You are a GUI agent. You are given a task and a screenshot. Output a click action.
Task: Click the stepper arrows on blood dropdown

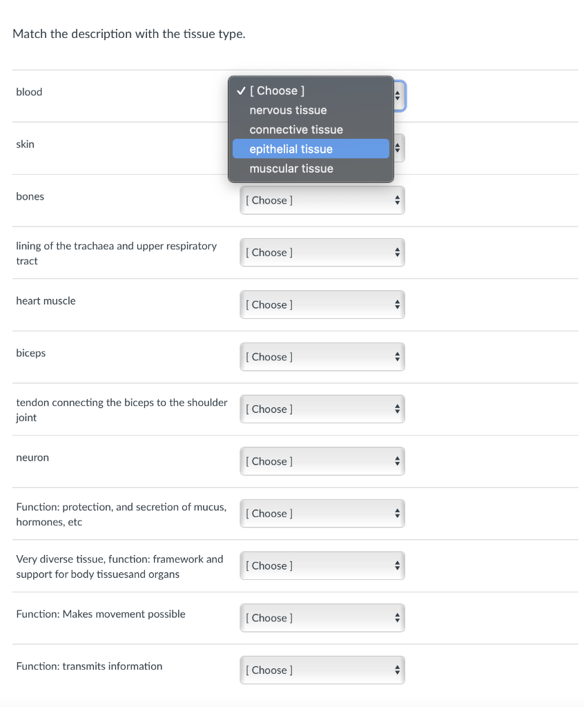coord(398,95)
